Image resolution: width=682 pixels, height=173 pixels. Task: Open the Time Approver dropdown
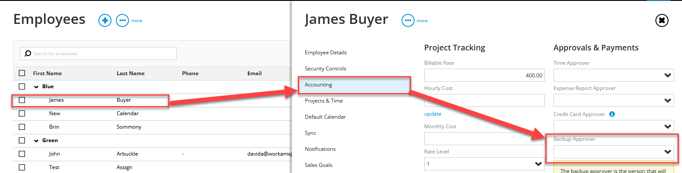pos(614,75)
